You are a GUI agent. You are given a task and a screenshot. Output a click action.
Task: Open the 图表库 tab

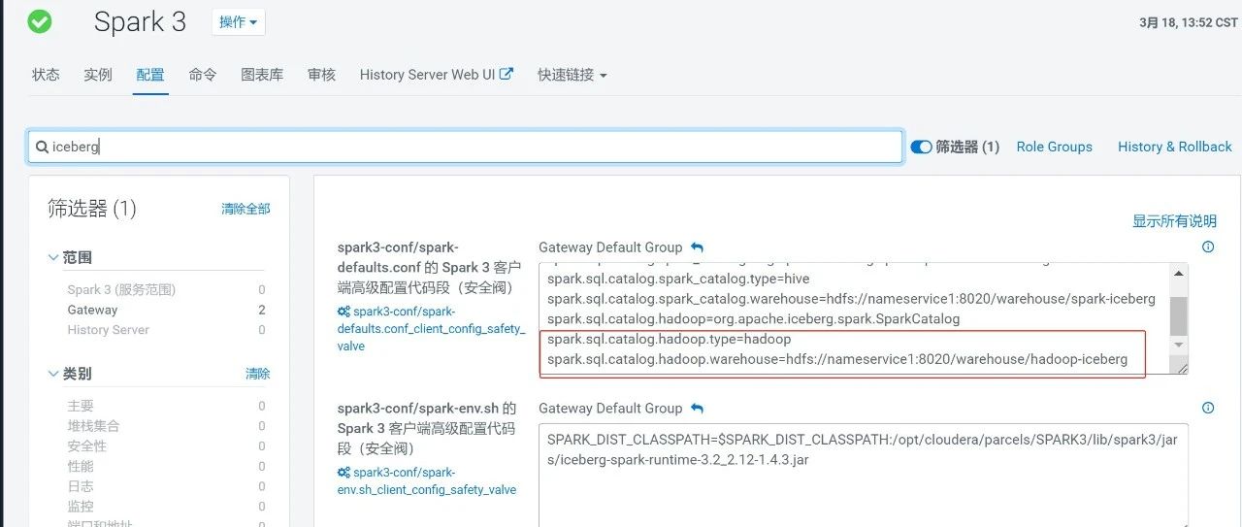pos(262,75)
